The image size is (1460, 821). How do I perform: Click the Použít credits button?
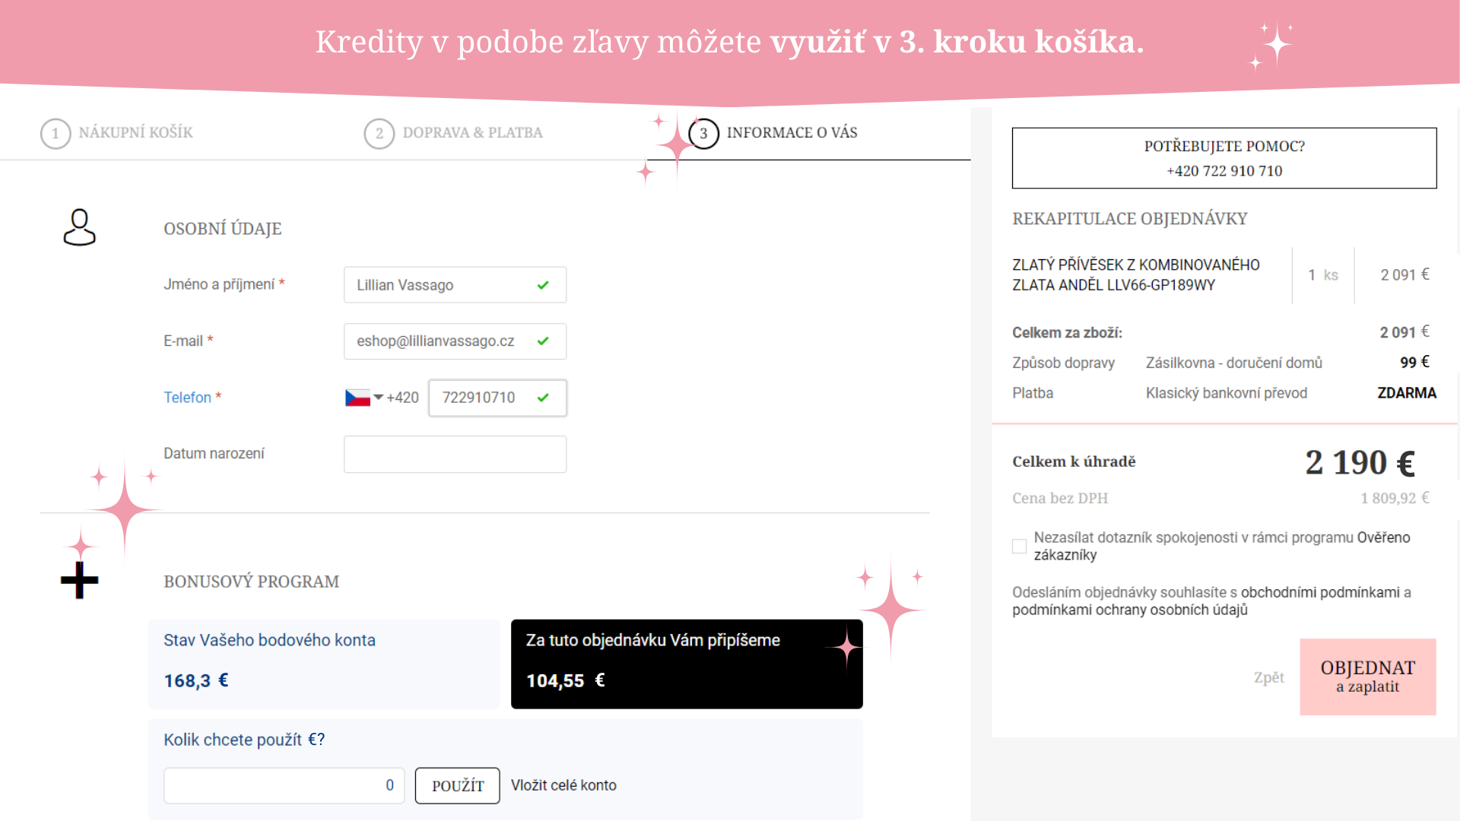pyautogui.click(x=457, y=785)
